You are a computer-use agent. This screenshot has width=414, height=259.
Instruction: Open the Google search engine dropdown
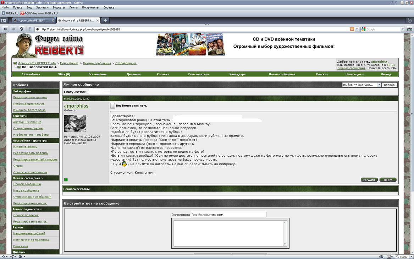[403, 29]
